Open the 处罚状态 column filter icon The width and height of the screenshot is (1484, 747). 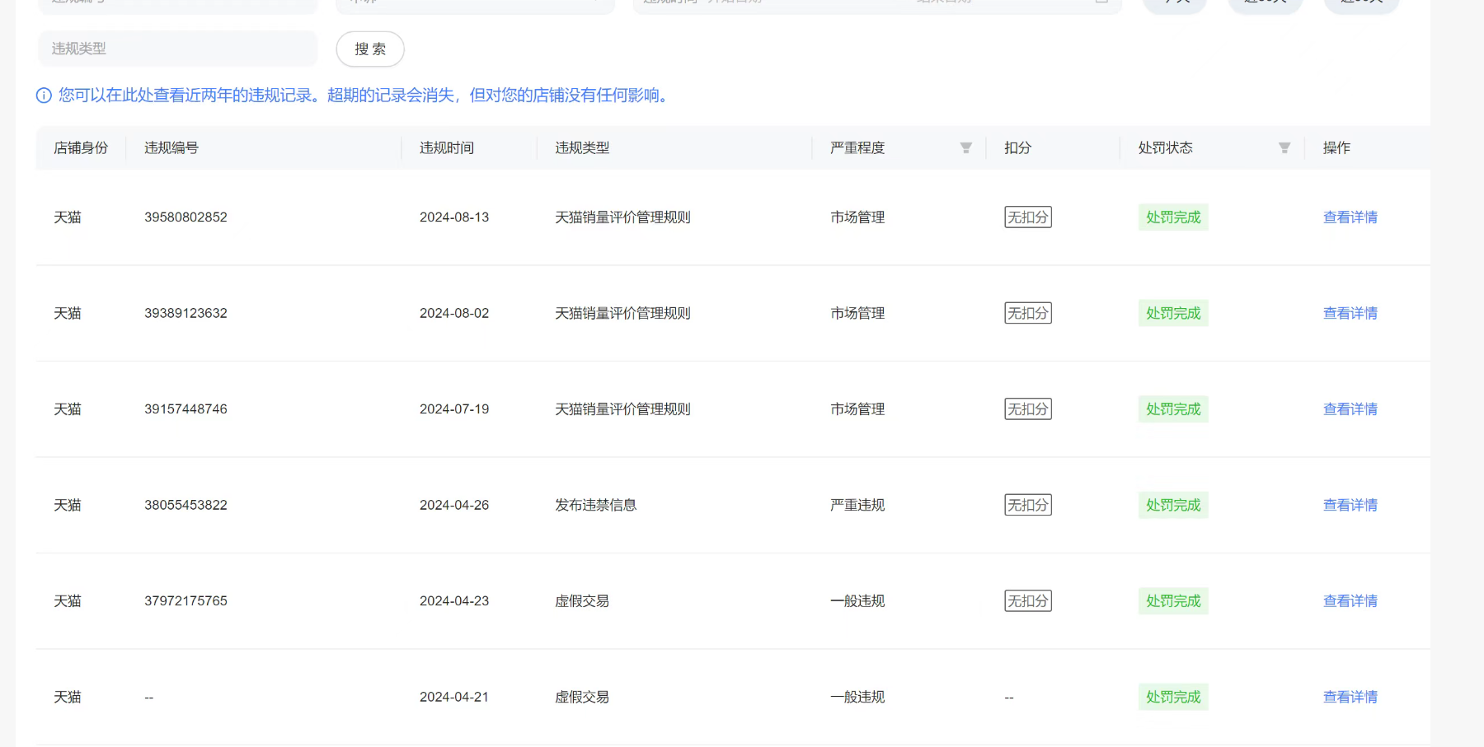pos(1284,148)
